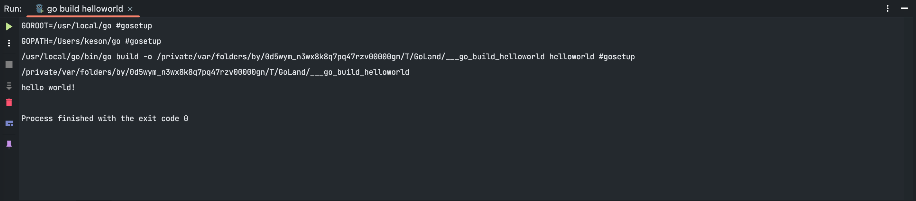Image resolution: width=916 pixels, height=201 pixels.
Task: Open the Restore Layout icon
Action: click(9, 124)
